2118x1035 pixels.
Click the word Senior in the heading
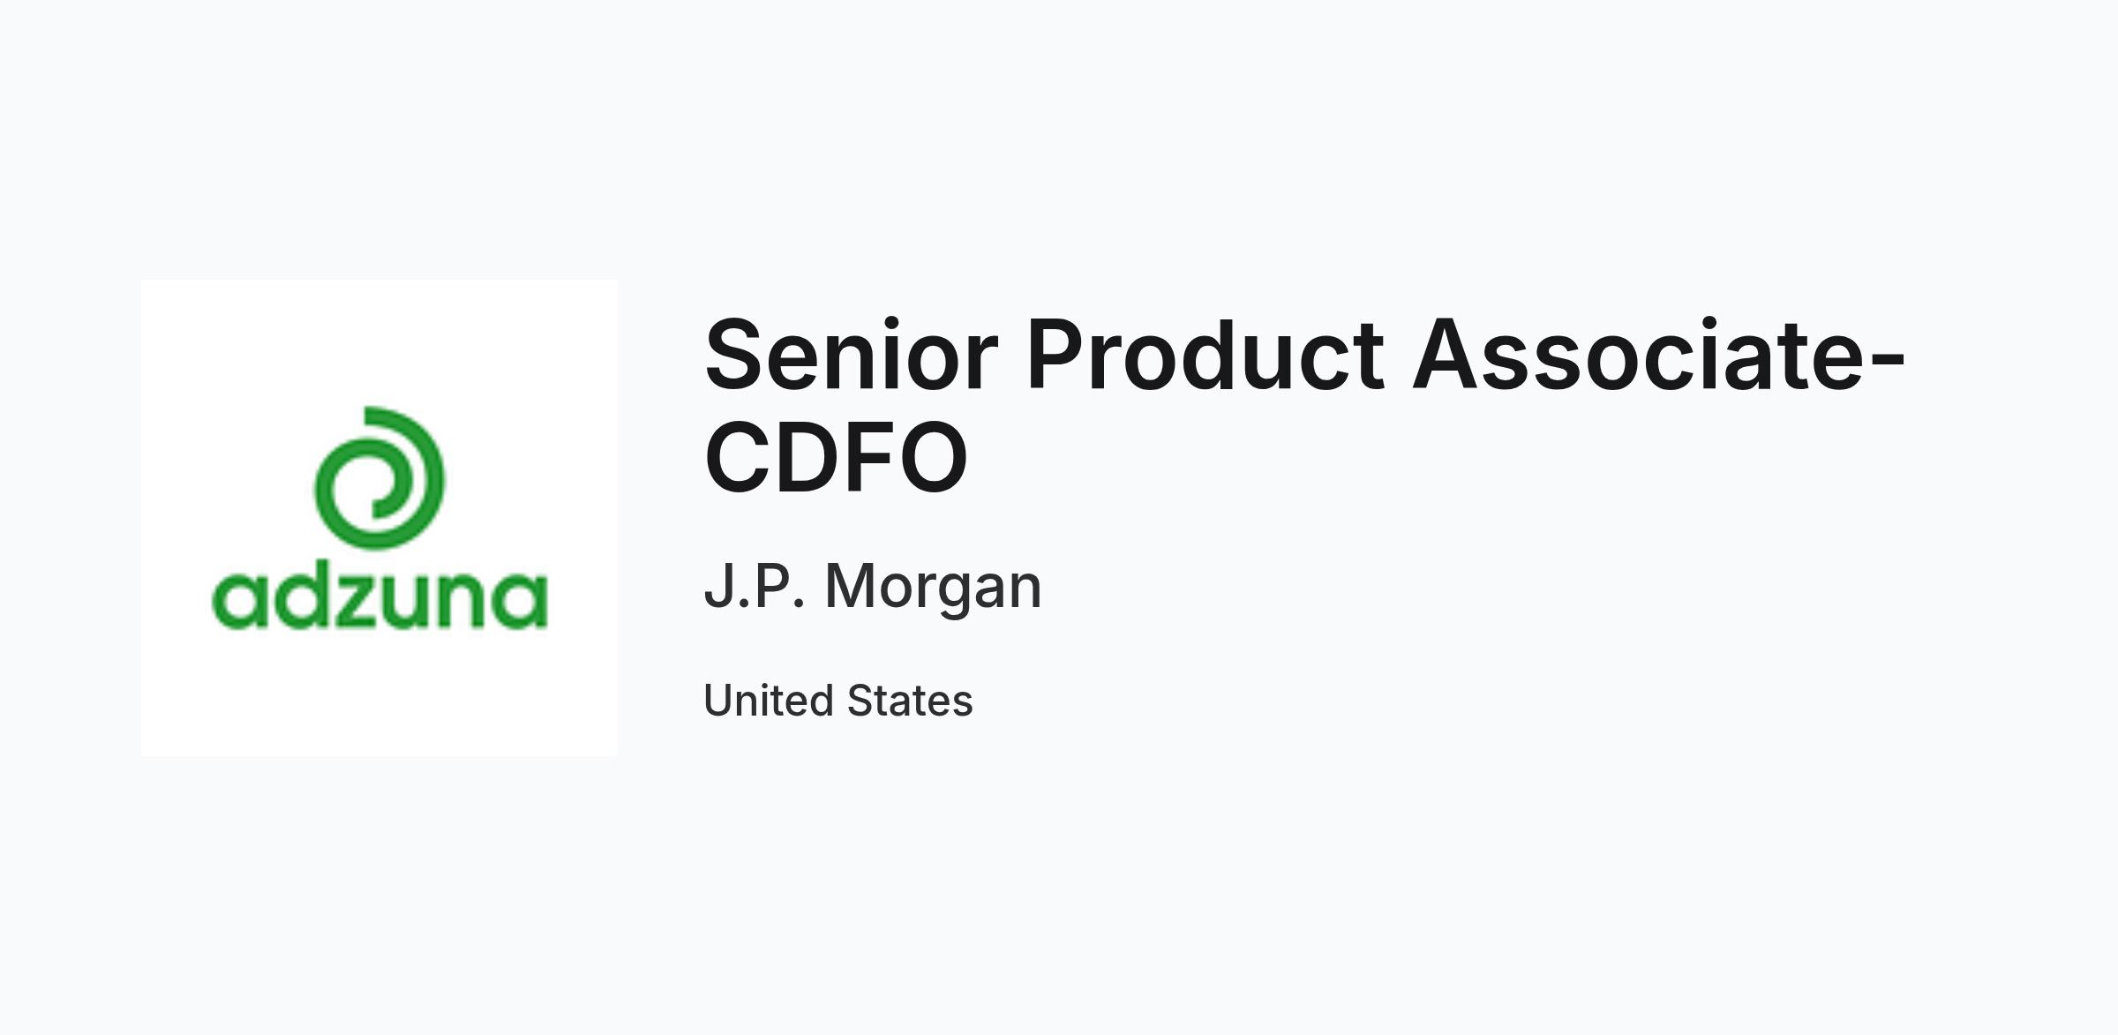852,355
